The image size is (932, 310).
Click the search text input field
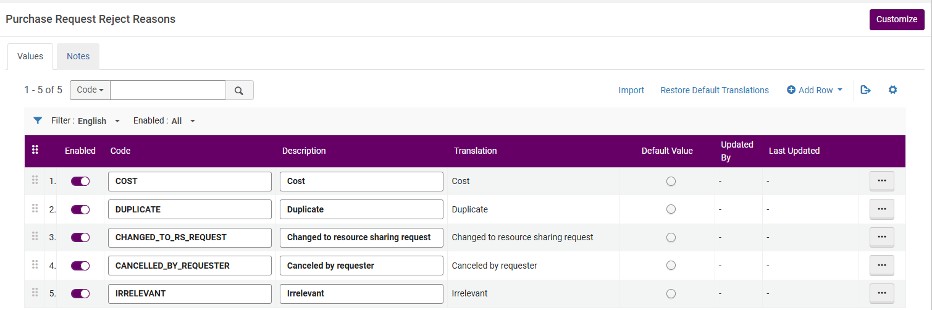(x=168, y=90)
